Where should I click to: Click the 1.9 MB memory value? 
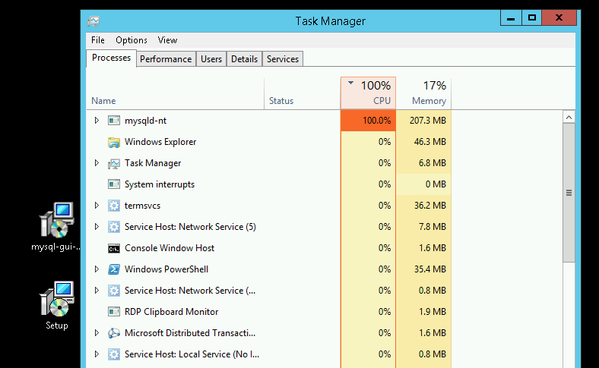(432, 312)
